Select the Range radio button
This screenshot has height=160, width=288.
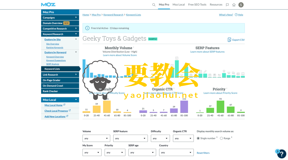click(221, 138)
